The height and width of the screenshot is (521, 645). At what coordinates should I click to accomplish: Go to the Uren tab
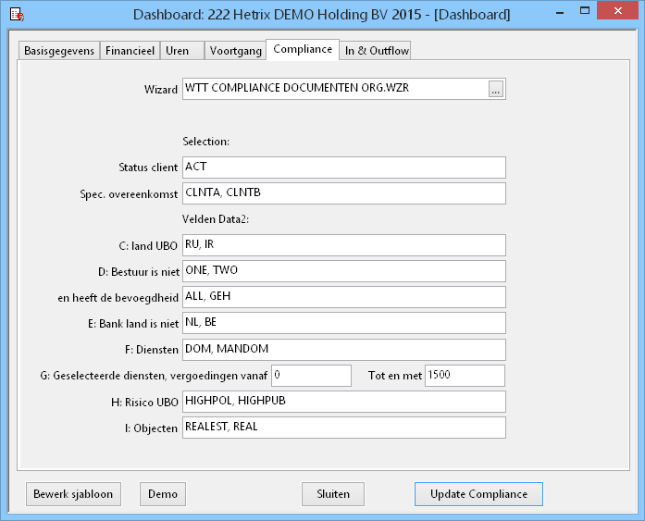[181, 51]
